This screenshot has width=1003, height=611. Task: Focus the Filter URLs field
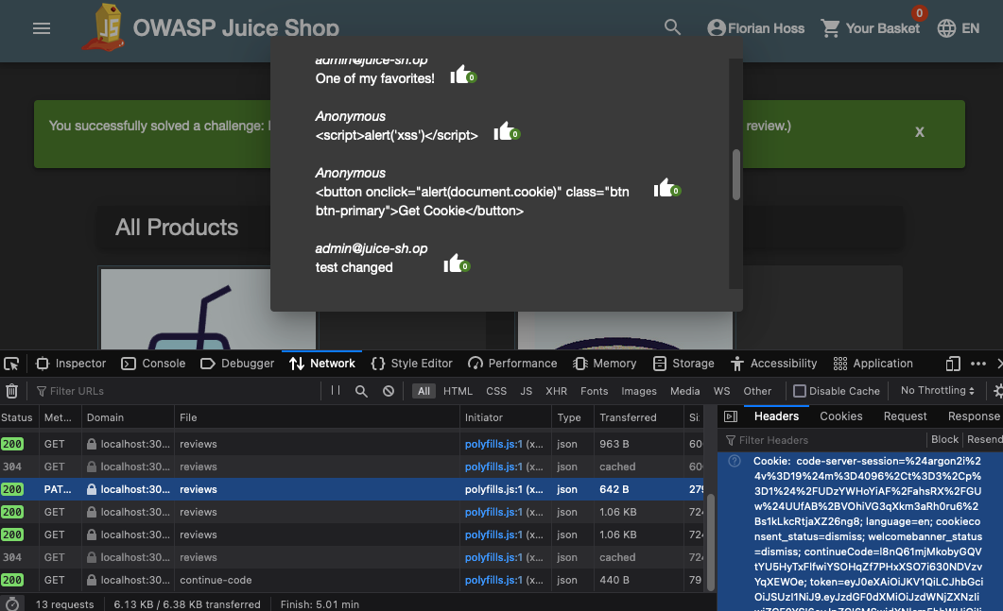[x=176, y=391]
